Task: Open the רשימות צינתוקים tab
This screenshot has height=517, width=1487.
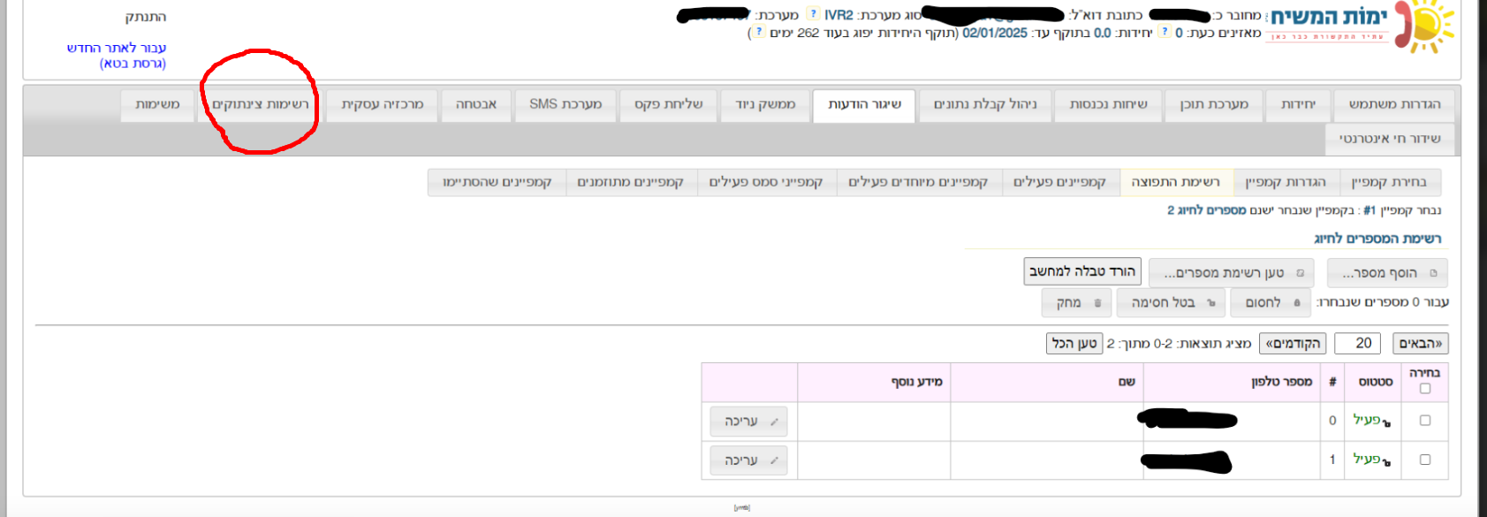Action: pos(261,104)
